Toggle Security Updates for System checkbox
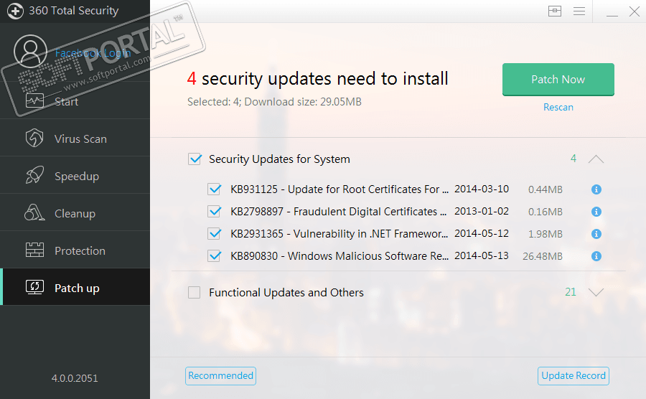Screen dimensions: 646x399 pyautogui.click(x=195, y=159)
